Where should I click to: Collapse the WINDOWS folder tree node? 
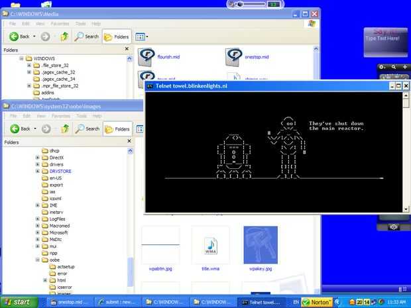21,58
